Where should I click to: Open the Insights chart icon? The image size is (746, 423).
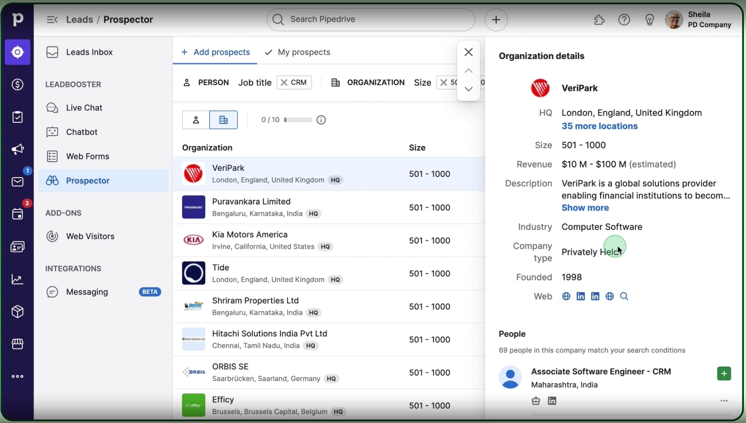point(18,279)
